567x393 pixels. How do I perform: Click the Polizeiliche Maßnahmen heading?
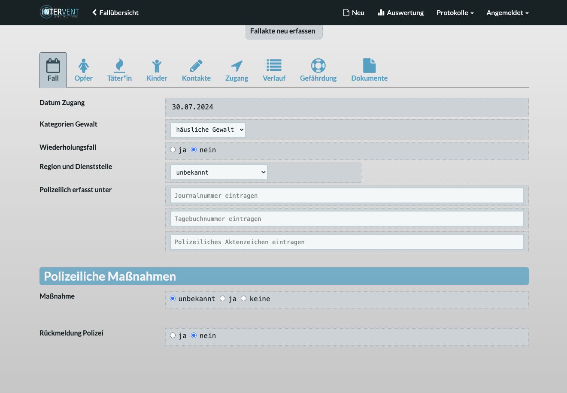tap(110, 276)
